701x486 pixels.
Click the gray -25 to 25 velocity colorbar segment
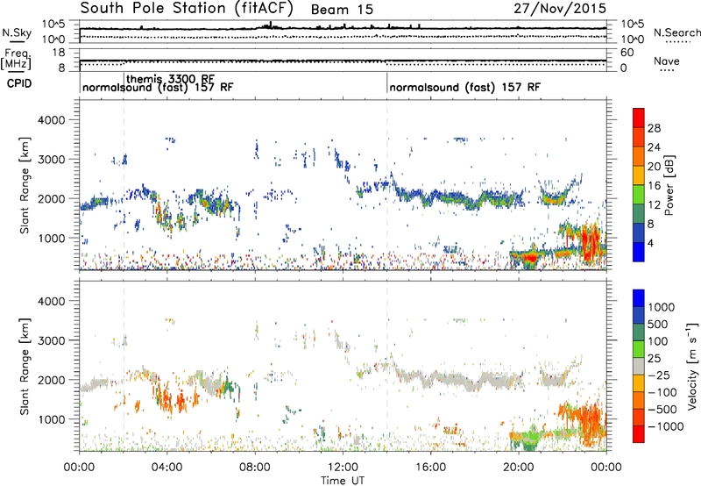(639, 366)
